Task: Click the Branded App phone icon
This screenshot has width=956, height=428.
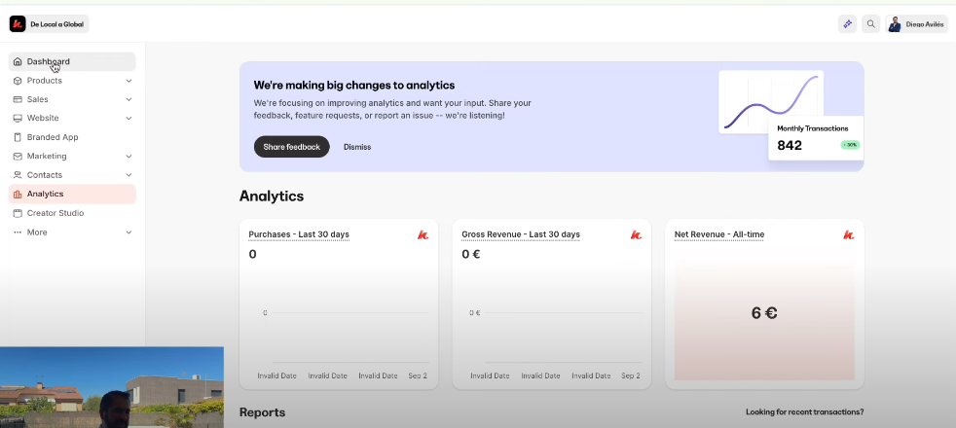Action: click(18, 137)
